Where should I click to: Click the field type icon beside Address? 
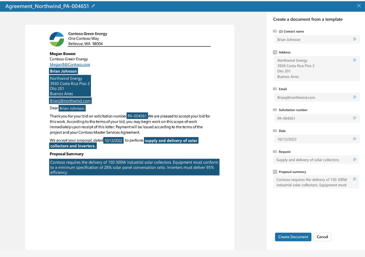275,52
